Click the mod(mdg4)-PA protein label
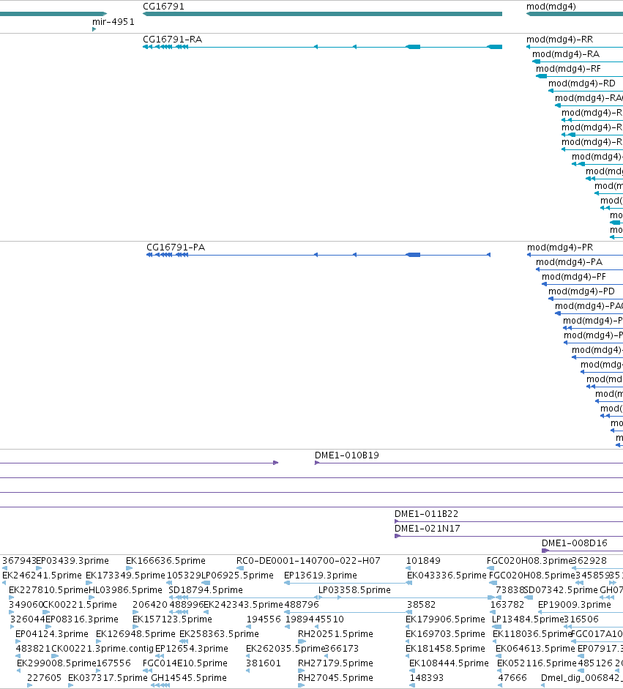 [570, 262]
